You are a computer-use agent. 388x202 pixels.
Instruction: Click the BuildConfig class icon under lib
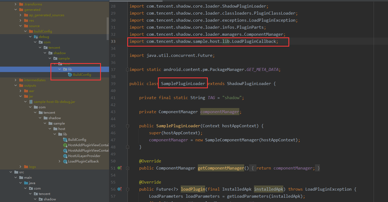click(65, 139)
